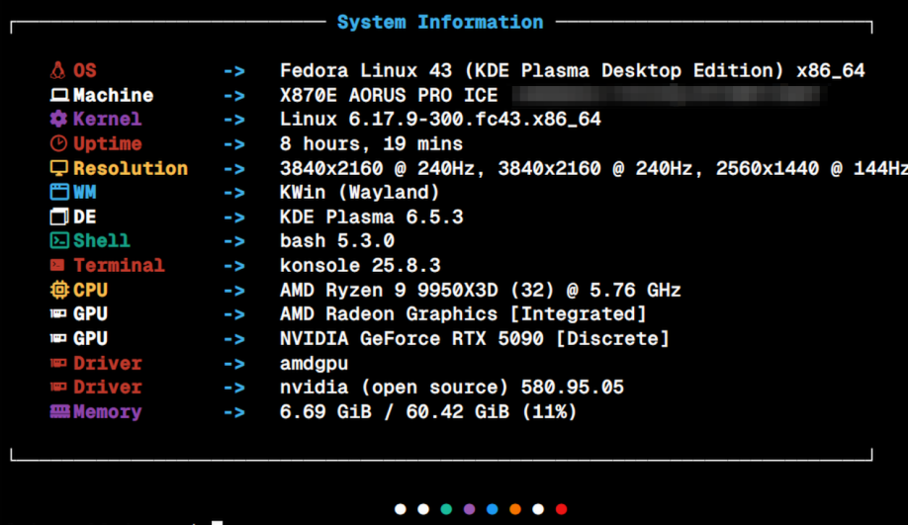Click the 8 hours, 19 mins value

click(372, 144)
